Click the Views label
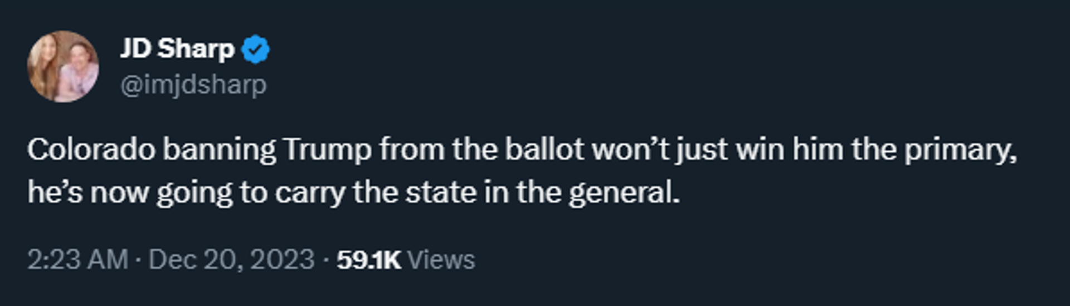 441,260
